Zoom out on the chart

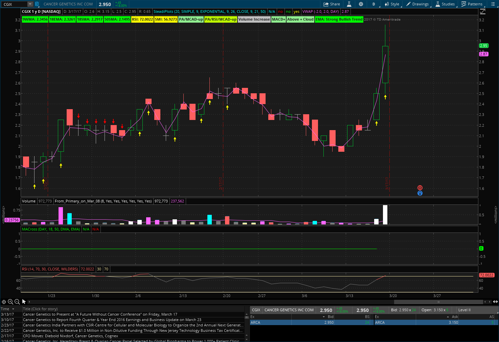17,302
